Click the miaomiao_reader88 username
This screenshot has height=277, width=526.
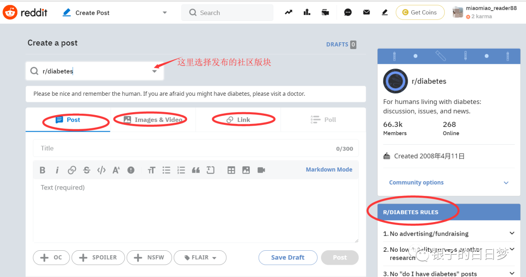[x=491, y=8]
